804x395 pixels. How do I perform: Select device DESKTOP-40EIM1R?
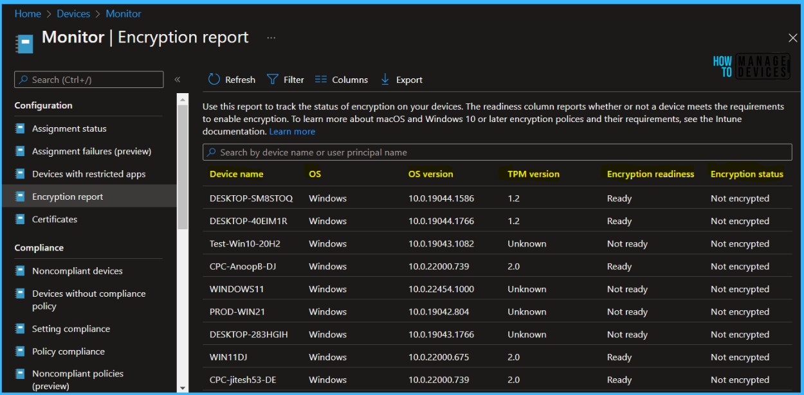pyautogui.click(x=248, y=221)
